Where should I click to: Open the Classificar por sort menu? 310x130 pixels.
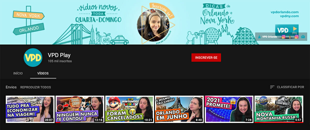287,87
